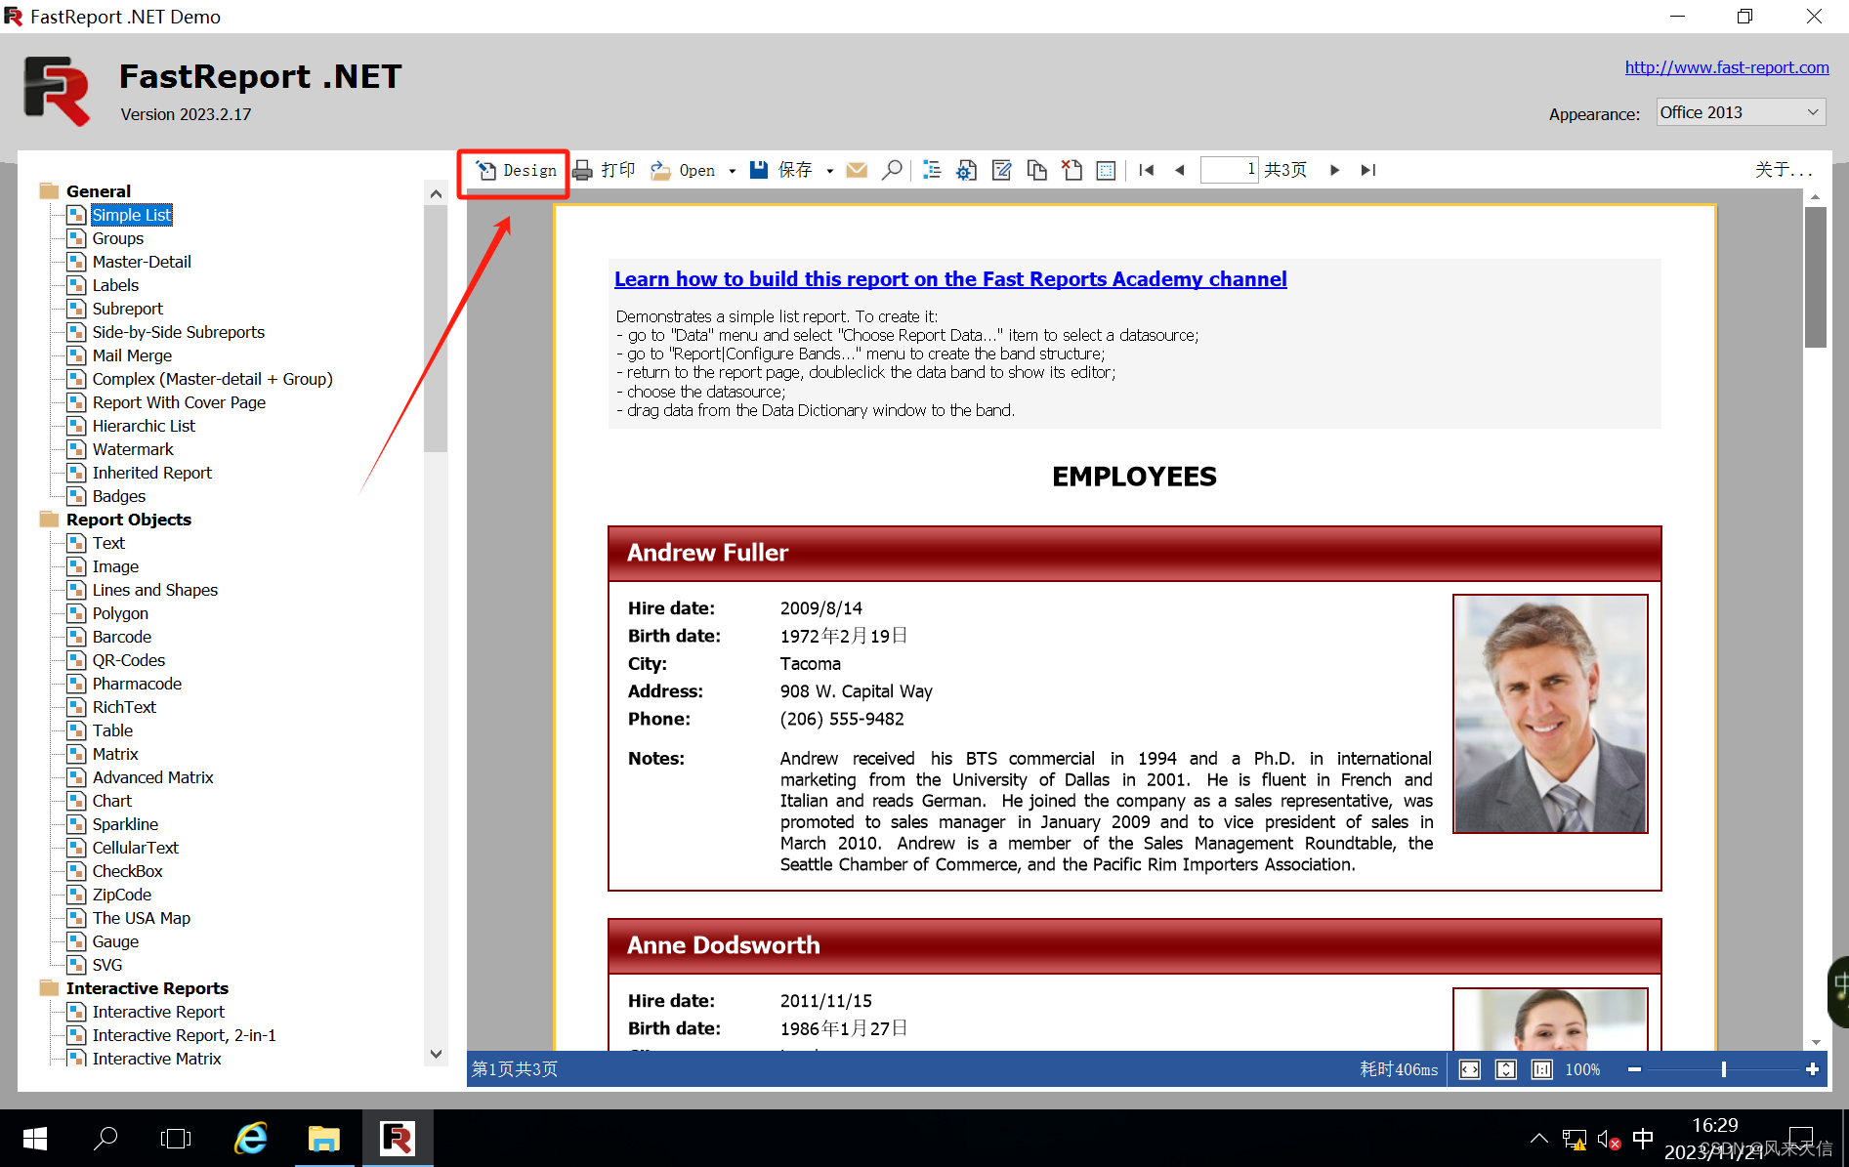
Task: Open export settings gear icon
Action: [966, 169]
